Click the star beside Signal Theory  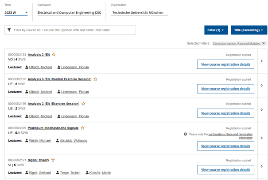(x=53, y=160)
